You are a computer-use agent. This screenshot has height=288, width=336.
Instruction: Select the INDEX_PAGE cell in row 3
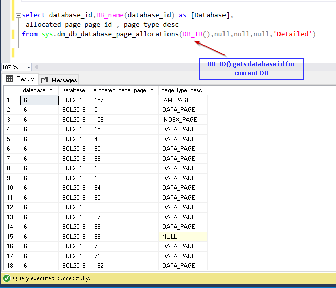[x=182, y=120]
